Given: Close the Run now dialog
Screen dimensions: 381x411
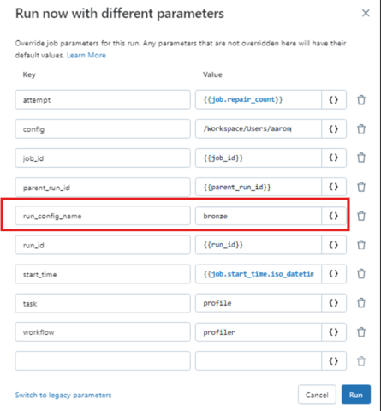Looking at the screenshot, I should click(366, 13).
